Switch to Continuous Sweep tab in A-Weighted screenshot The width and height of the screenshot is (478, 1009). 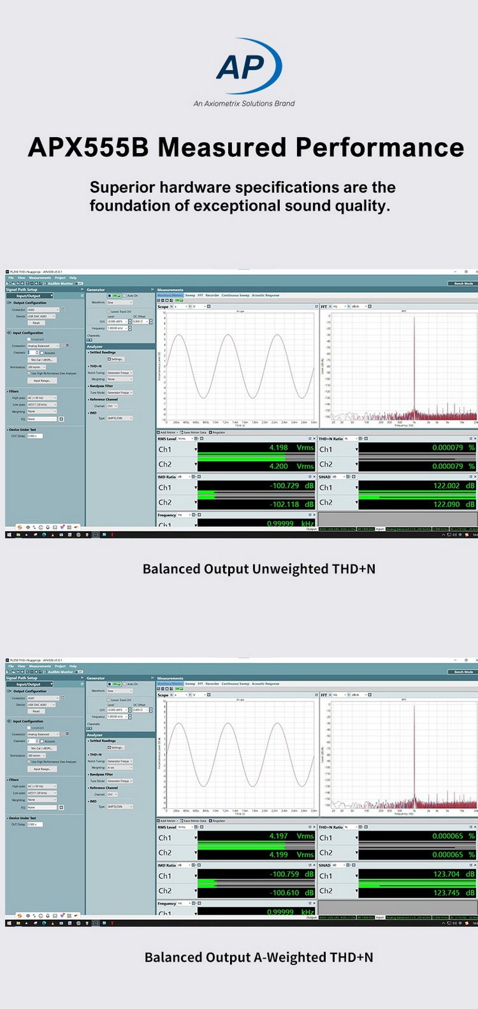coord(235,684)
